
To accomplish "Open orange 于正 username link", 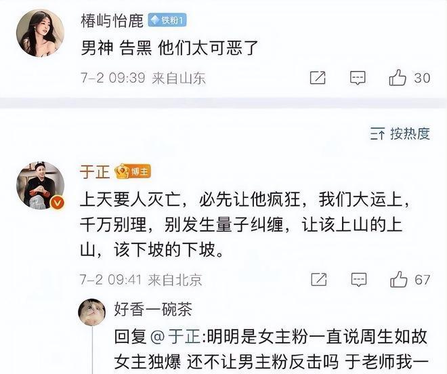I will click(95, 171).
